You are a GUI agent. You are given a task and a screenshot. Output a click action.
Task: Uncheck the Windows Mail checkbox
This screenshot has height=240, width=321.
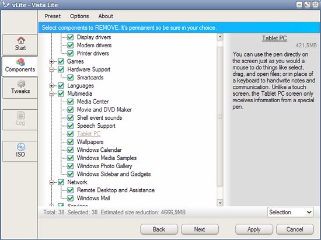pos(71,198)
